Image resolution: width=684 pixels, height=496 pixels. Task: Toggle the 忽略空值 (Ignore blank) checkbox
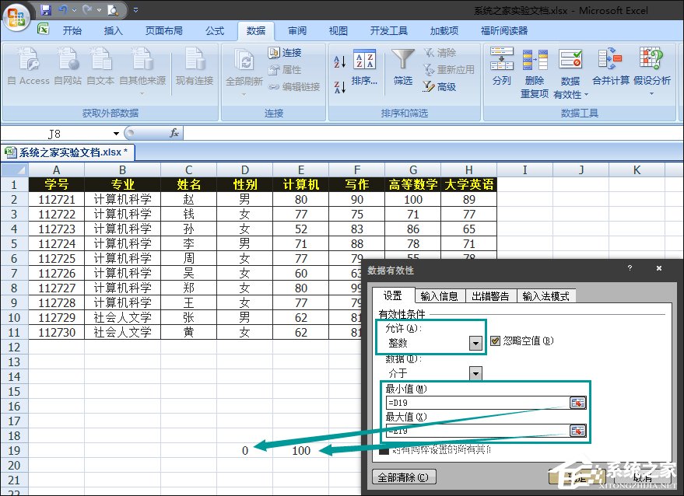click(x=495, y=341)
